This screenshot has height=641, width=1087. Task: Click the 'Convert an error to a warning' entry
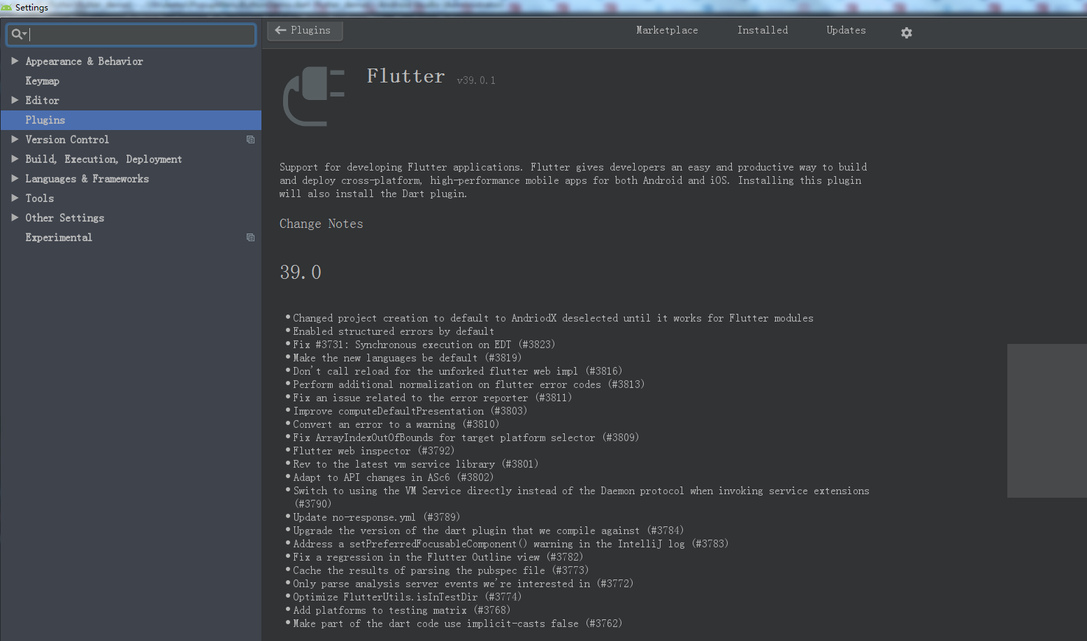click(396, 424)
